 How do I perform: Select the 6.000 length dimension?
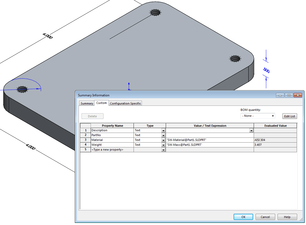(x=47, y=36)
